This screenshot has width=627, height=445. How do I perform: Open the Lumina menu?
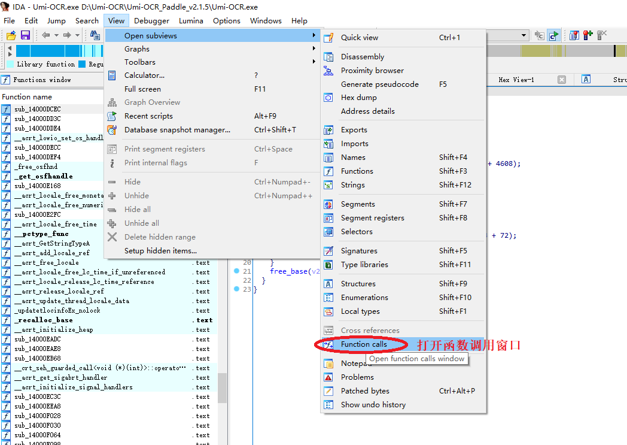(x=191, y=21)
